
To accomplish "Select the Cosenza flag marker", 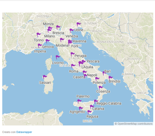I will (x=101, y=88).
